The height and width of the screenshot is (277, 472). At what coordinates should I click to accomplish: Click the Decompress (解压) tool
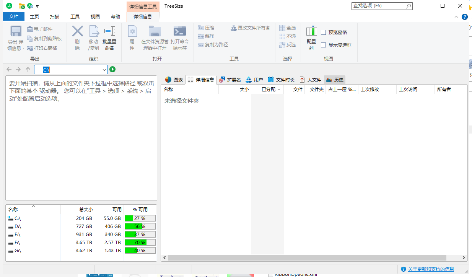click(206, 36)
